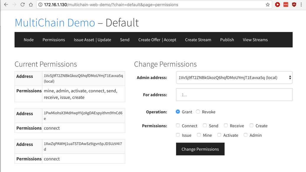Open the uBlock shield extension icon
This screenshot has width=306, height=172.
point(294,5)
